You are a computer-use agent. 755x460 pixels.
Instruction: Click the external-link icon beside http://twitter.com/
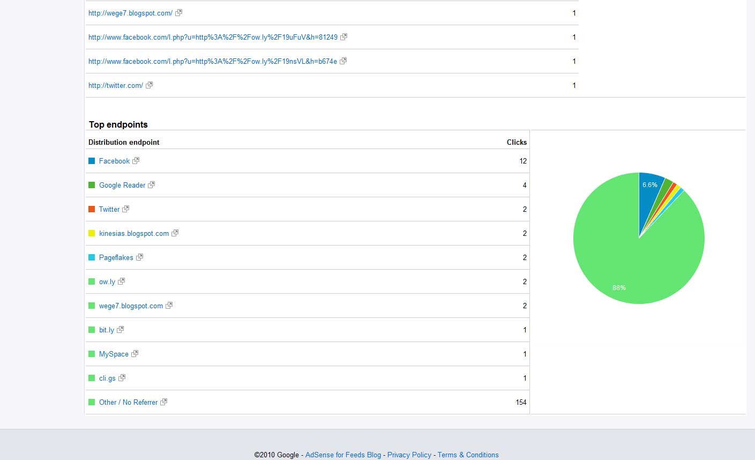149,85
